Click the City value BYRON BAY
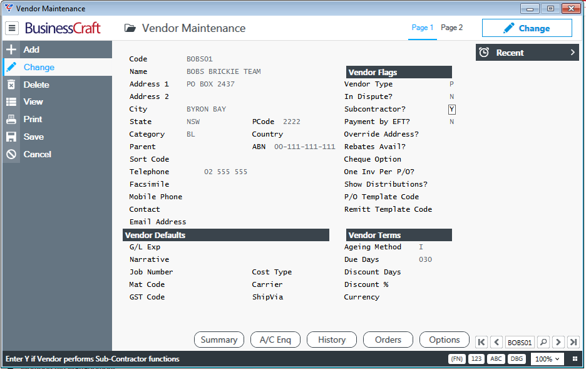The height and width of the screenshot is (369, 586). [207, 109]
